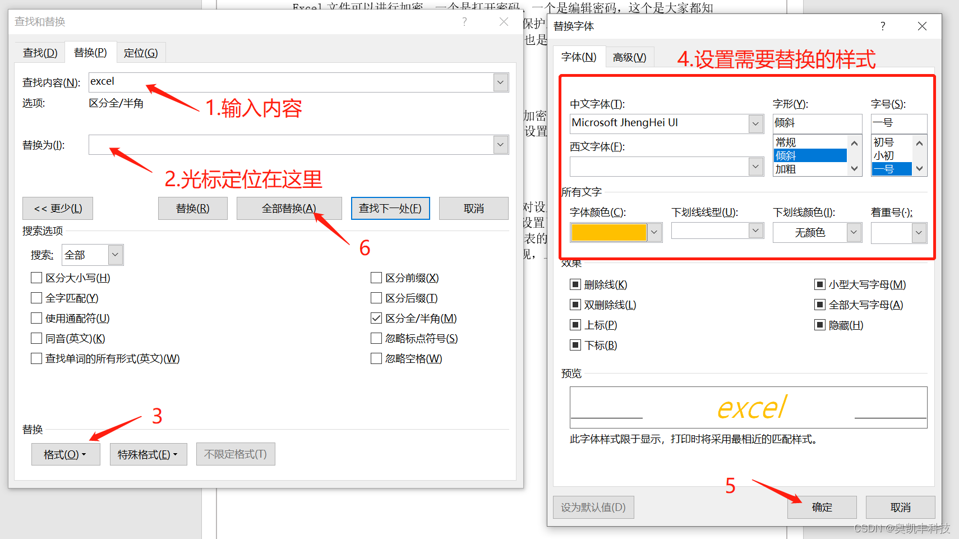Select 倾斜 in font style list
Image resolution: width=959 pixels, height=539 pixels.
click(810, 155)
